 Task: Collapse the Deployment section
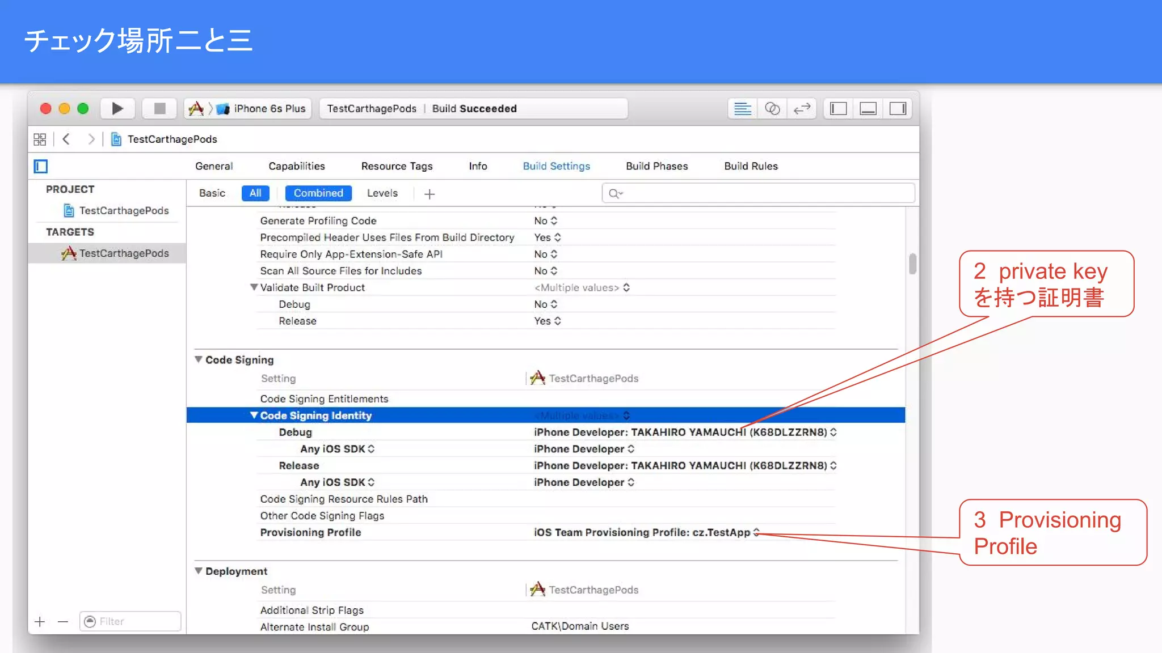click(199, 571)
